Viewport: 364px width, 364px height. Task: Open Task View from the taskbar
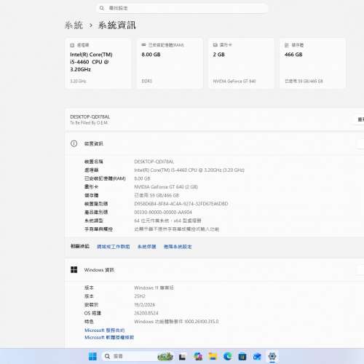(x=182, y=357)
